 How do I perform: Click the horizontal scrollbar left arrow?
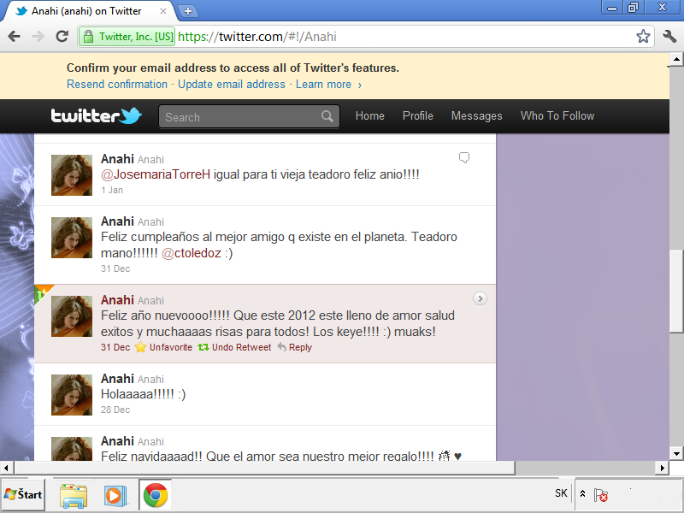(7, 468)
